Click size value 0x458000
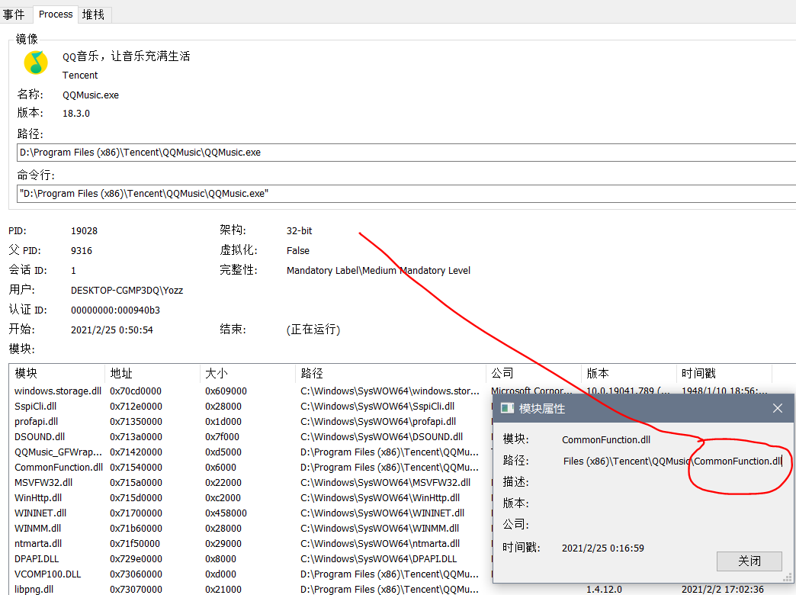 (226, 513)
